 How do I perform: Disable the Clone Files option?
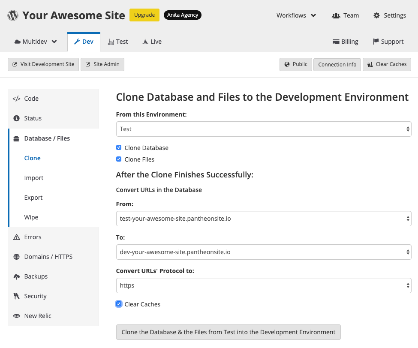click(118, 159)
